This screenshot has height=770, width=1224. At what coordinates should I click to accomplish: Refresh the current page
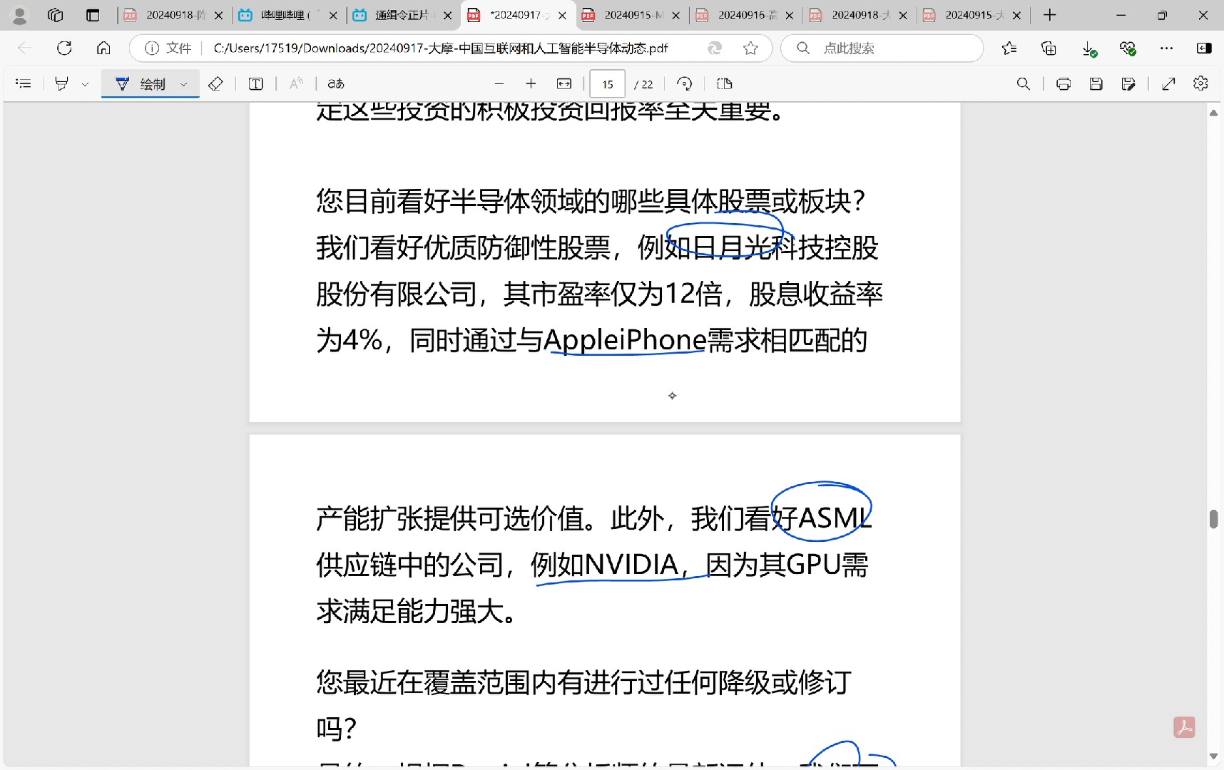64,48
